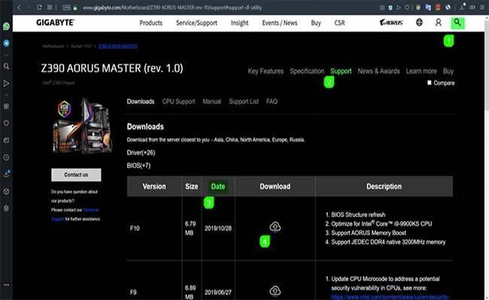Image resolution: width=489 pixels, height=300 pixels.
Task: Switch to the News & Awards tab
Action: (378, 71)
